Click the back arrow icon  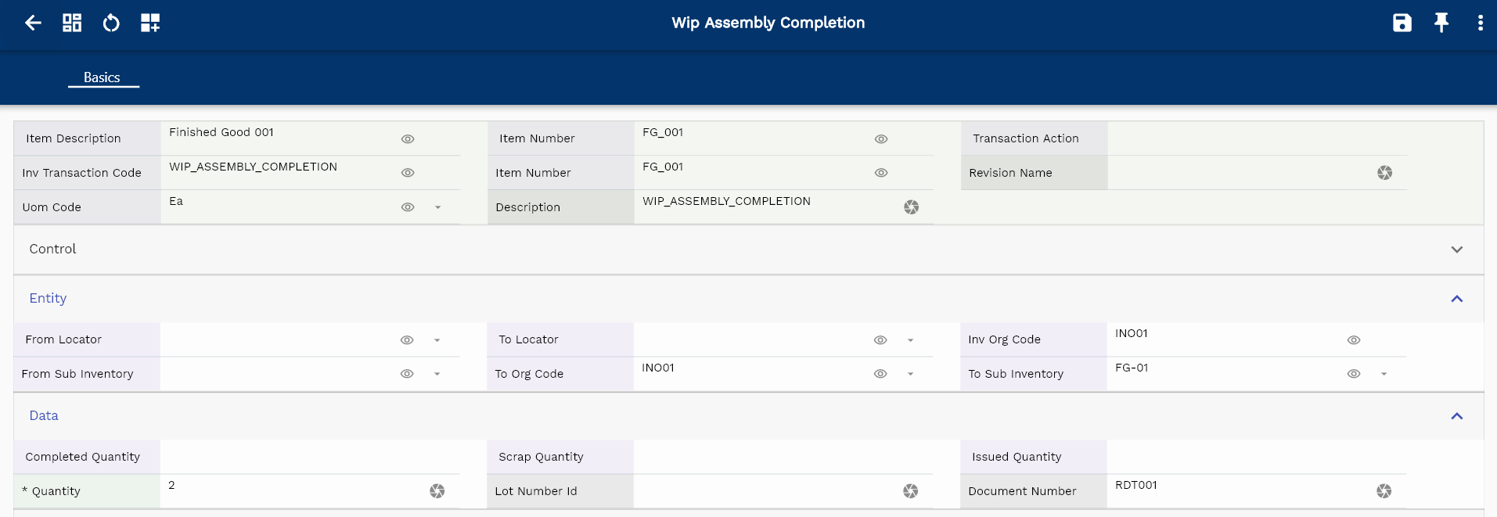pos(33,23)
